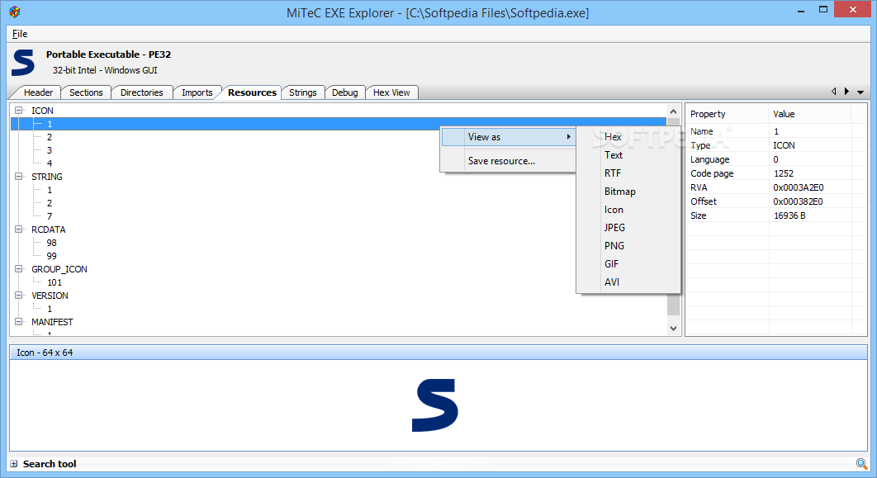This screenshot has width=877, height=478.
Task: Open the File menu
Action: tap(20, 34)
